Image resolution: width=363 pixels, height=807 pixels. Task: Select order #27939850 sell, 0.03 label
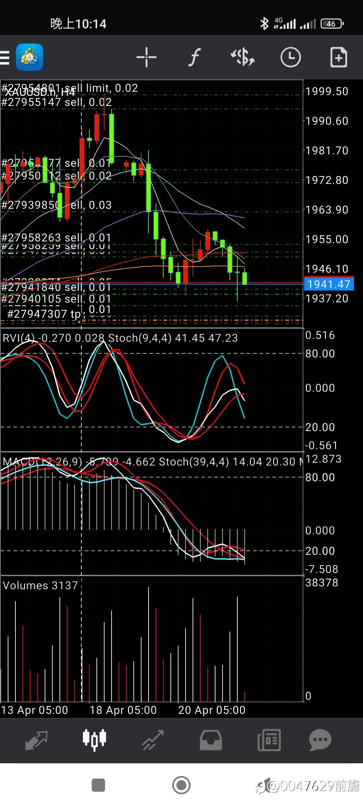pos(56,205)
